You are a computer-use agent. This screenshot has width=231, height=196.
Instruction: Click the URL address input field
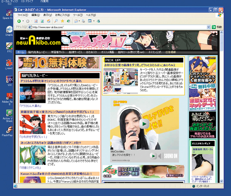point(119,27)
